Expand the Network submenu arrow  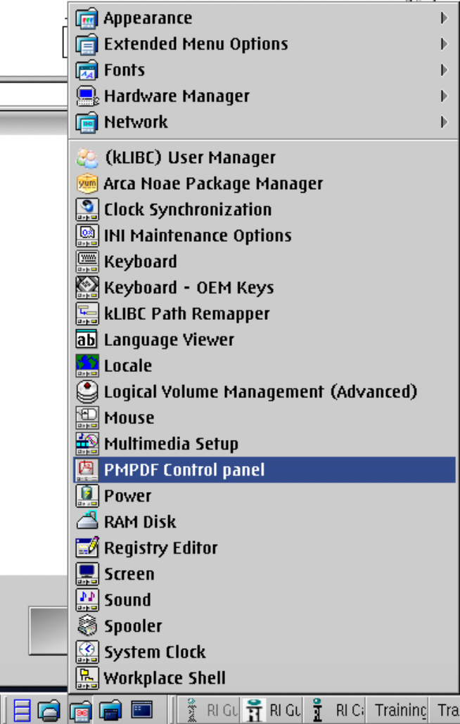coord(444,122)
